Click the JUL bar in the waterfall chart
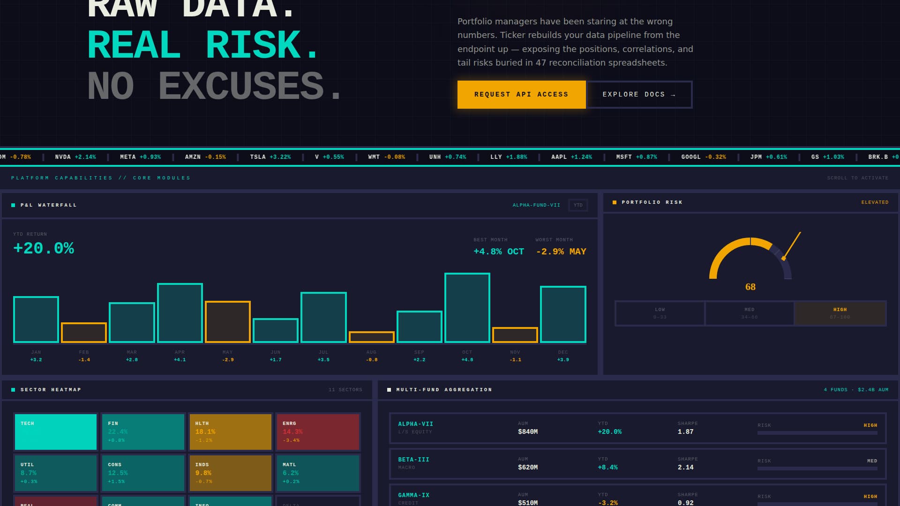Viewport: 900px width, 506px height. pos(323,317)
